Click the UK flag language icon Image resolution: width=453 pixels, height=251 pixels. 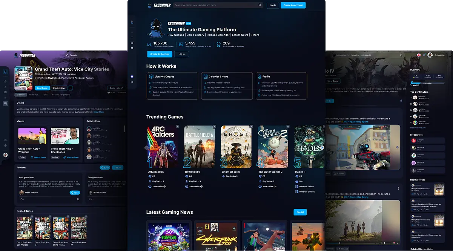point(419,55)
